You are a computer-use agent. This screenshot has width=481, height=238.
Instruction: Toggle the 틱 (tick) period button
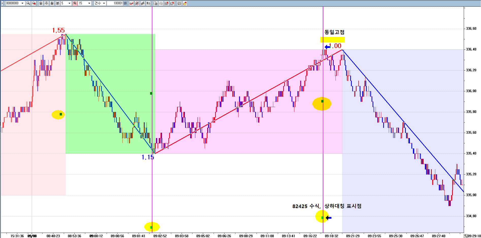(x=75, y=3)
